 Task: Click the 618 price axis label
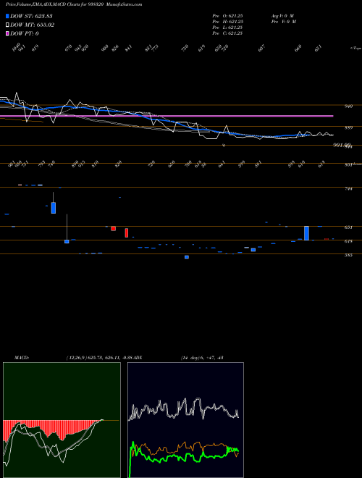(348, 241)
